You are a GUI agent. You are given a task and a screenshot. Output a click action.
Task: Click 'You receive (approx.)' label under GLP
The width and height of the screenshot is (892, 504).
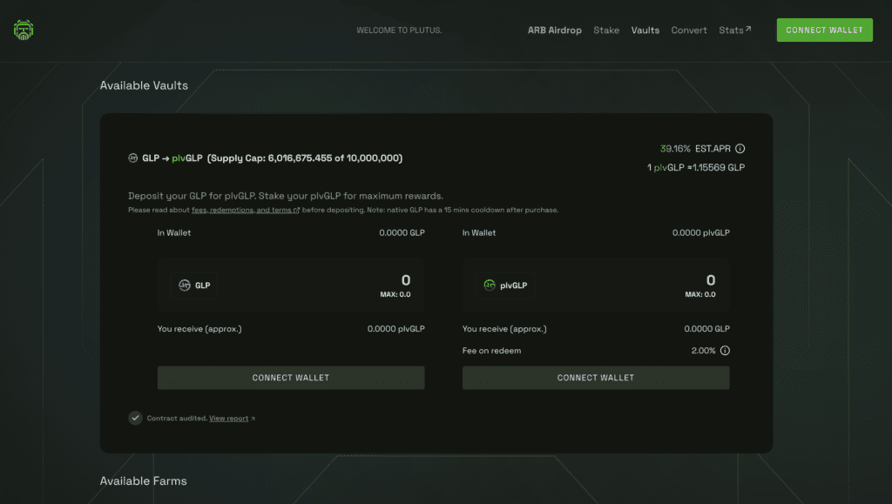[x=199, y=329]
